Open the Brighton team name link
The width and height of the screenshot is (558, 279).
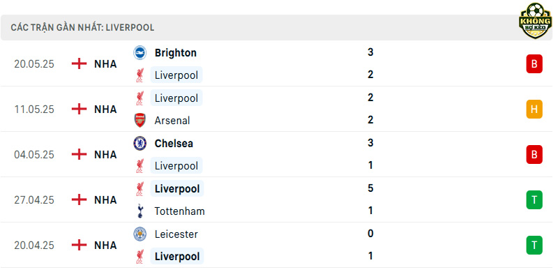click(x=176, y=53)
